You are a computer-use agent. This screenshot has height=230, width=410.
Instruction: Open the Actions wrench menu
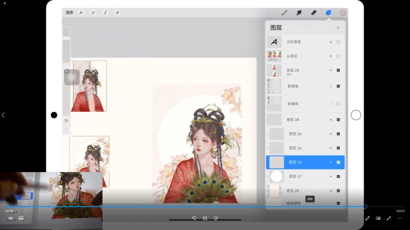coord(81,13)
